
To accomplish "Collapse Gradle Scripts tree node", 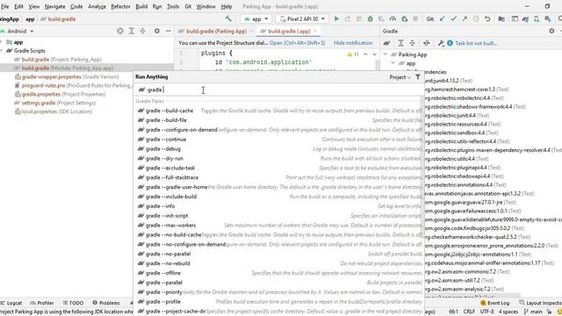I will 2,51.
